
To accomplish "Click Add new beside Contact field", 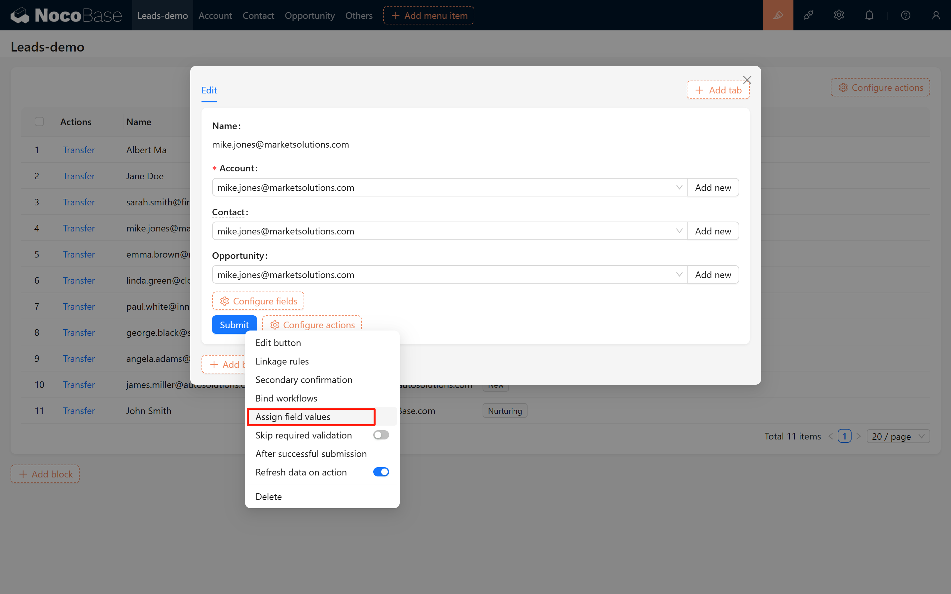I will pos(713,231).
